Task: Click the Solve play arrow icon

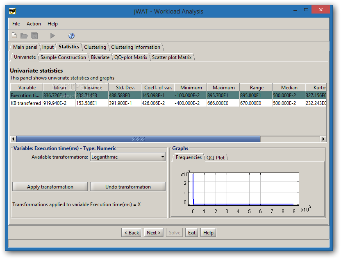Action: (52, 36)
